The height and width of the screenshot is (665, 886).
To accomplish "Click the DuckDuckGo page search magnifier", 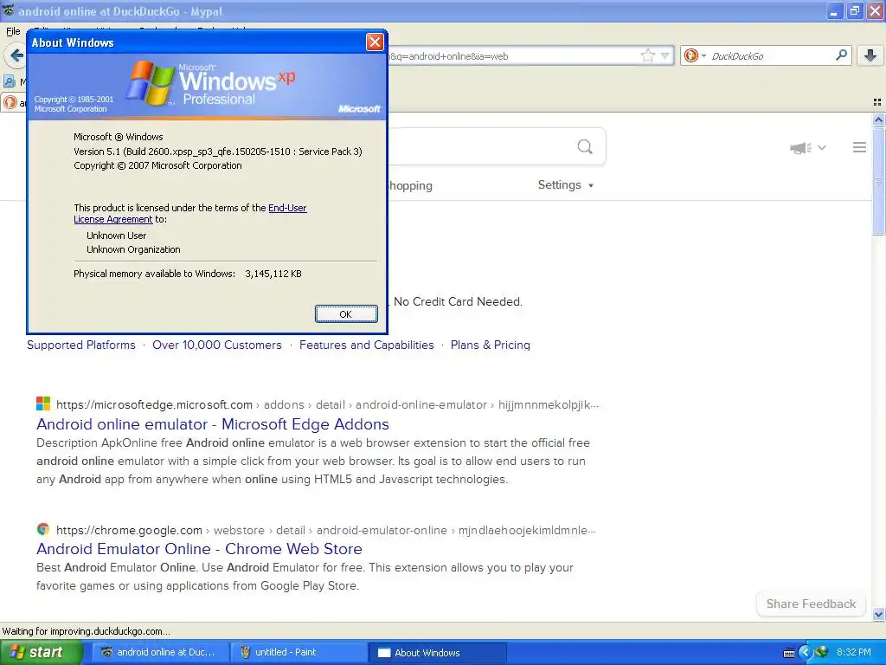I will [585, 147].
